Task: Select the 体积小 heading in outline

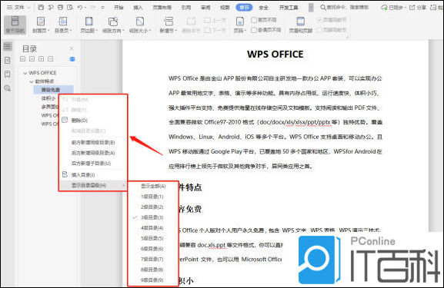Action: (48, 98)
